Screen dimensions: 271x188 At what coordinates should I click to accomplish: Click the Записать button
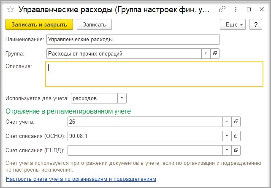coord(94,24)
